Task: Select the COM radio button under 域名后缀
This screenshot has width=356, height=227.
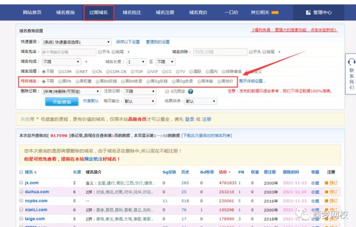Action: pyautogui.click(x=60, y=72)
